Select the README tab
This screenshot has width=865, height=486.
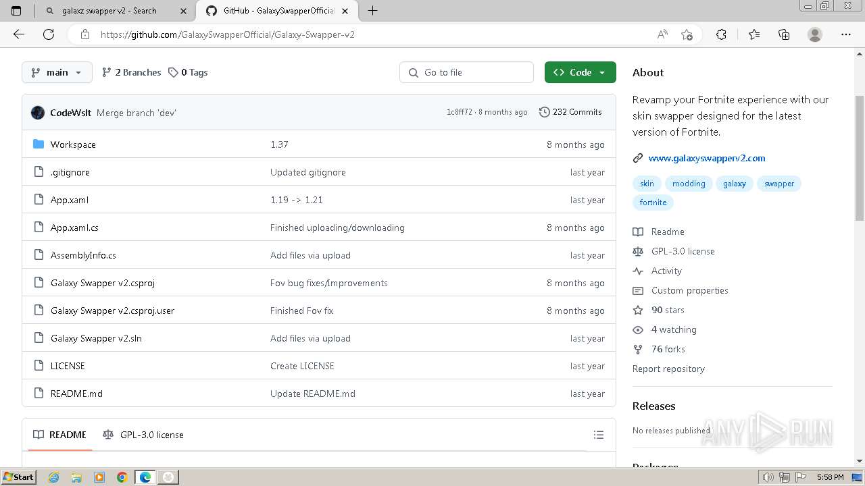pyautogui.click(x=60, y=435)
